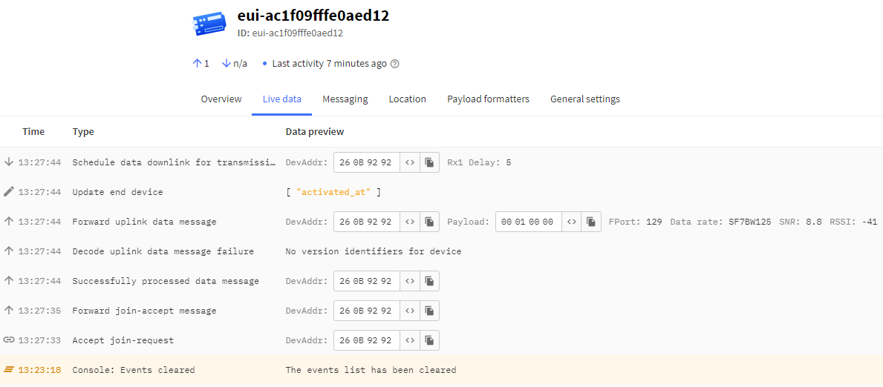The image size is (883, 387).
Task: Toggle DevAddr byte view in Schedule downlink row
Action: [410, 162]
